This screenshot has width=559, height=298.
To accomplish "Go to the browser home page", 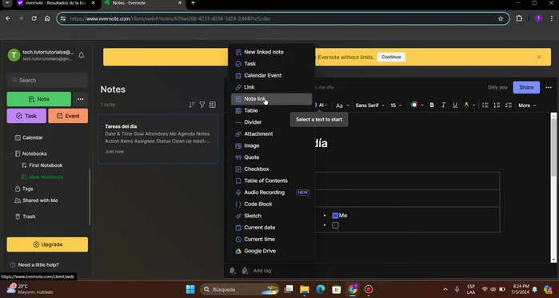I will point(47,18).
